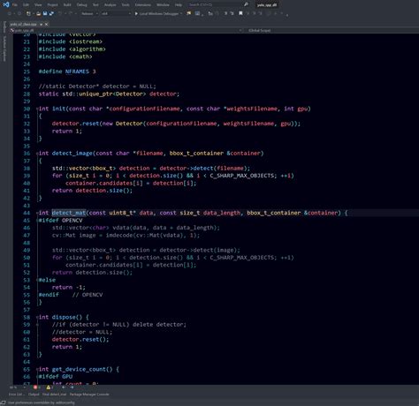The height and width of the screenshot is (406, 419).
Task: Open the Extensions menu
Action: pos(143,4)
